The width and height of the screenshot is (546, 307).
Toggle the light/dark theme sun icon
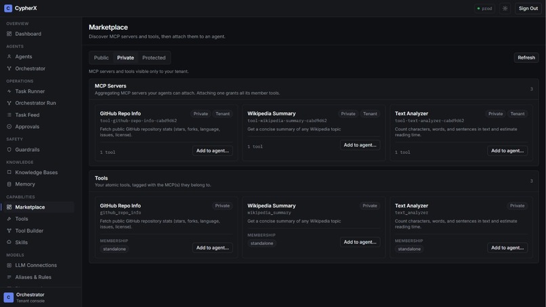coord(505,8)
